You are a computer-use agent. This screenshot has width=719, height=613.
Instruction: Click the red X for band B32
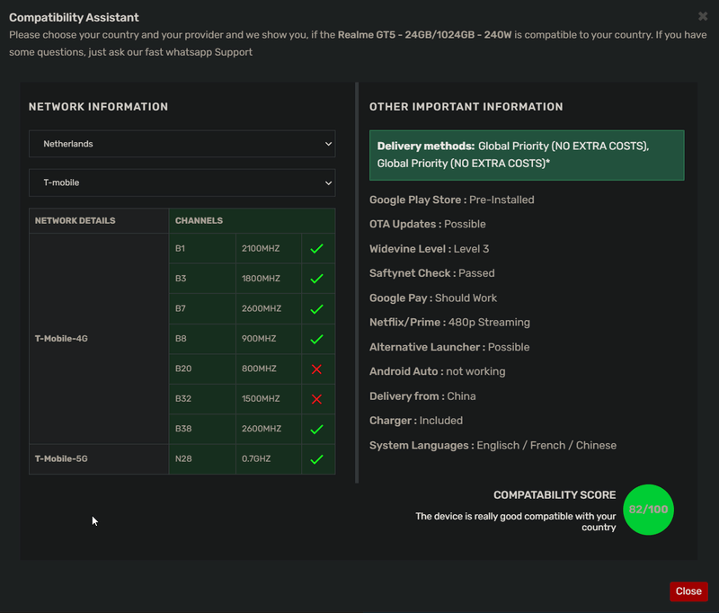[x=316, y=399]
